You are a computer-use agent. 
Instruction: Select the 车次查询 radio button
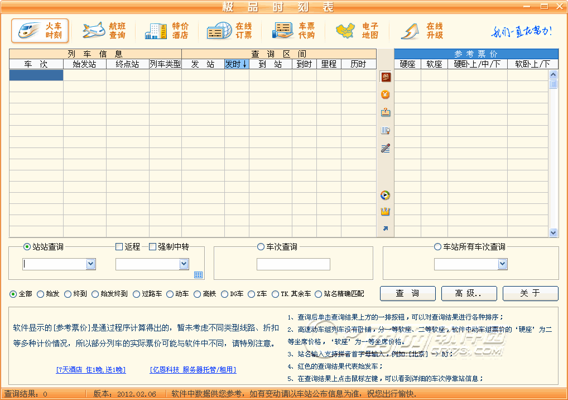coord(261,247)
